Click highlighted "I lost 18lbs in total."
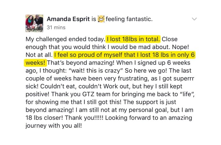The height and width of the screenshot is (145, 221). point(134,39)
